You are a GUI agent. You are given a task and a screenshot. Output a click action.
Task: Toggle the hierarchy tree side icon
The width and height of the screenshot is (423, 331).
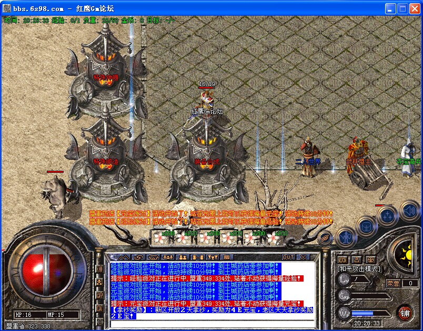coord(99,282)
